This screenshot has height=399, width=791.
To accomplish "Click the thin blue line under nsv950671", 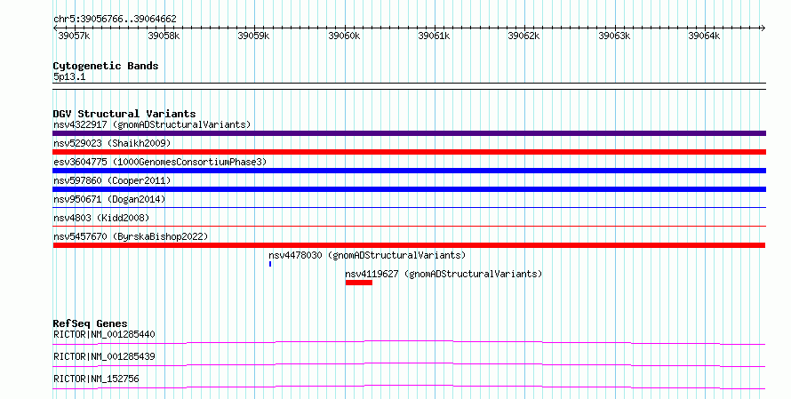I will (409, 207).
